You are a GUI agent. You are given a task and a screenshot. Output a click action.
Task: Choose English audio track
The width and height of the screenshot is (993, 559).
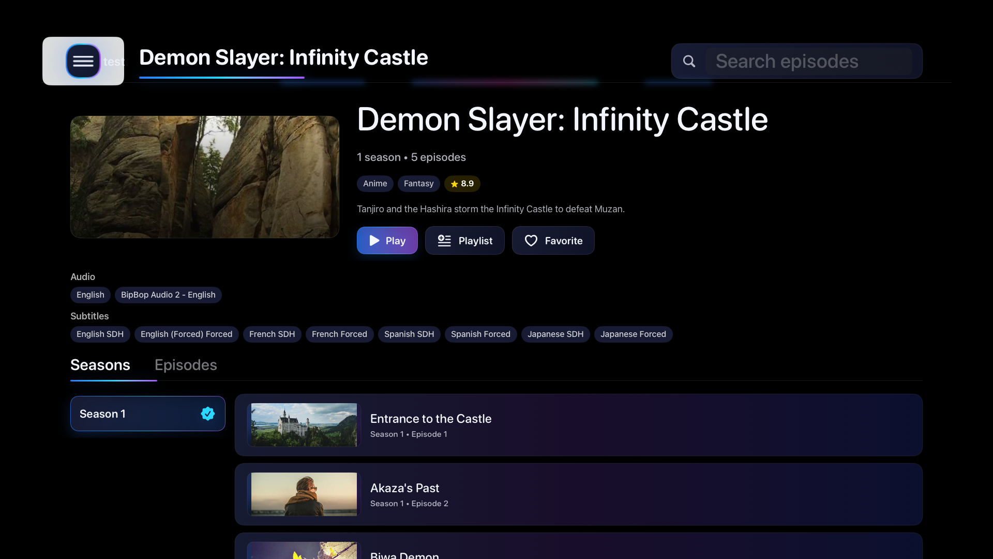(x=91, y=295)
